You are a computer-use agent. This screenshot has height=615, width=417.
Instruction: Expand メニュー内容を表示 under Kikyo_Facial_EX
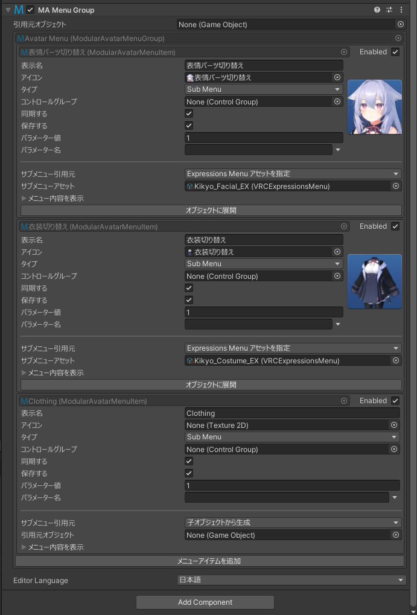24,199
